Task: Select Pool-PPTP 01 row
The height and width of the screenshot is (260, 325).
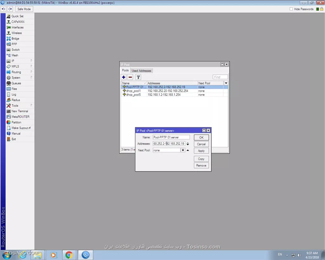Action: 174,87
